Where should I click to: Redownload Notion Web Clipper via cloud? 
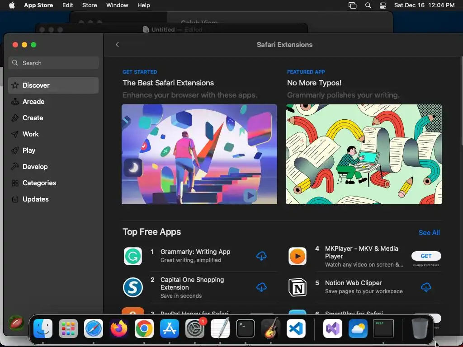click(426, 287)
